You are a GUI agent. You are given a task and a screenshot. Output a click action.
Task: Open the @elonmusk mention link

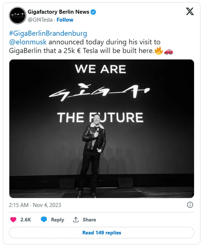[x=28, y=42]
